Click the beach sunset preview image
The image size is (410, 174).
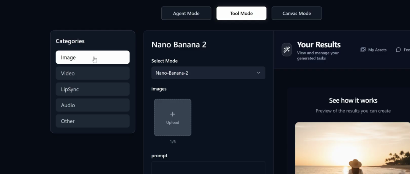pos(352,148)
